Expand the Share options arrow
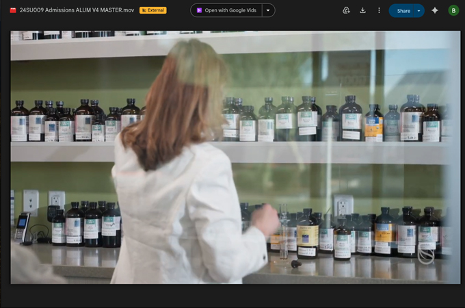The width and height of the screenshot is (465, 308). pos(419,11)
